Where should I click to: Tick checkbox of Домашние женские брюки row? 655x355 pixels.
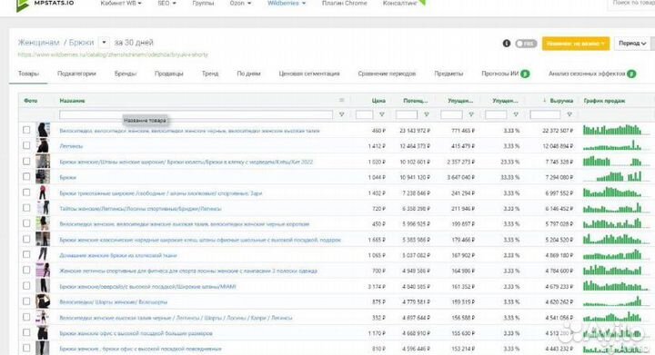tap(26, 254)
